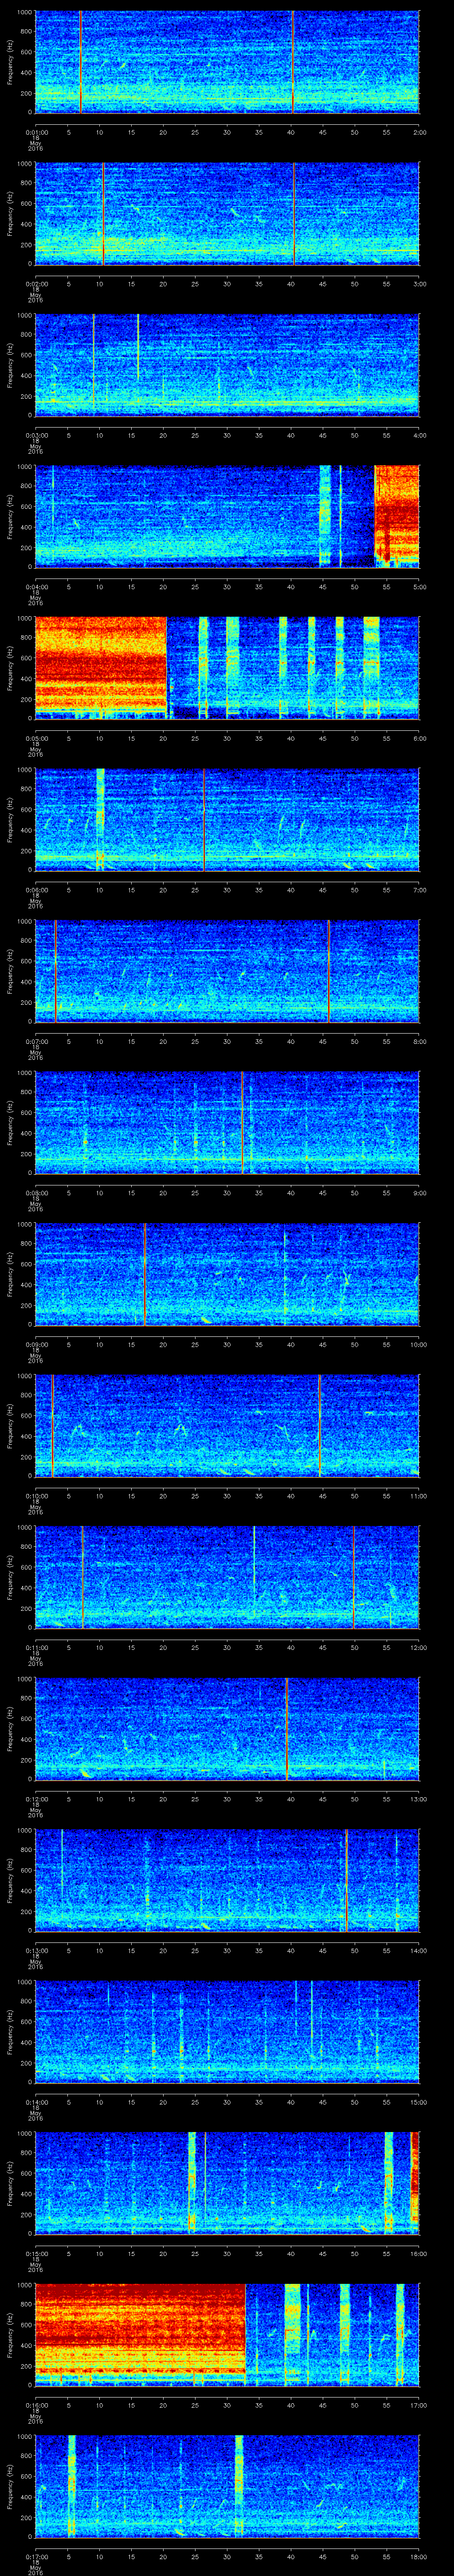
Task: Click the spectrogram panel starting at 0:11:00
Action: tap(227, 1577)
